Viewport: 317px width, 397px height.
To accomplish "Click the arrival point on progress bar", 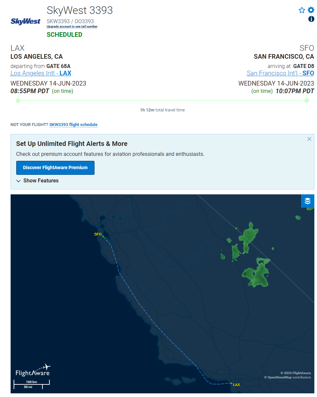I will tap(307, 100).
